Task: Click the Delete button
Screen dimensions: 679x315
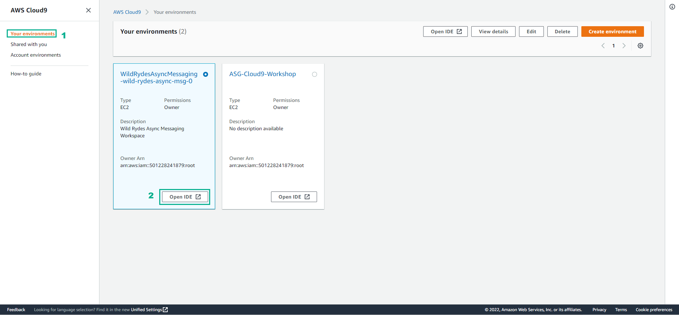Action: pos(563,31)
